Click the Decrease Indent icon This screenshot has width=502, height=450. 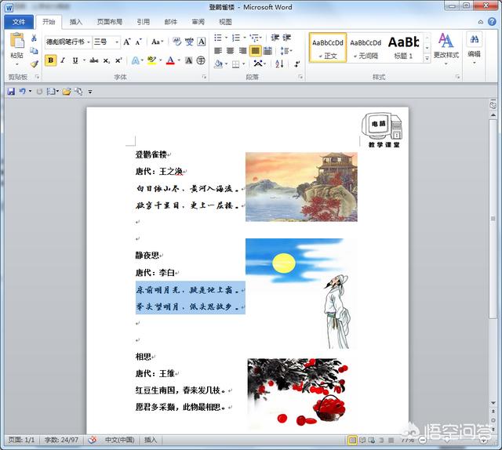click(x=275, y=38)
